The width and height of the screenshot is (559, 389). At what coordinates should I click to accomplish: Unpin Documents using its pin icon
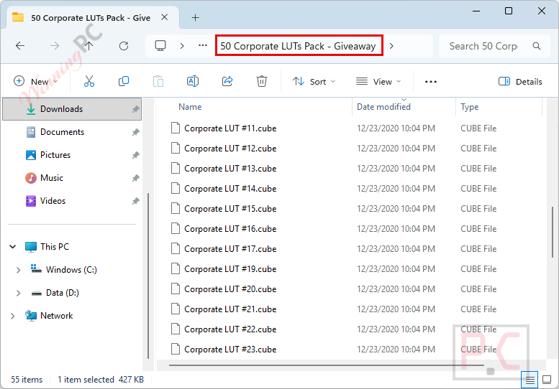(135, 132)
